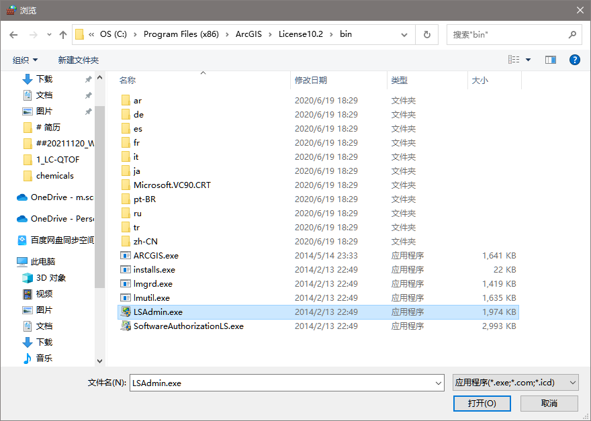Open recent locations dropdown arrow
This screenshot has width=591, height=421.
(49, 35)
